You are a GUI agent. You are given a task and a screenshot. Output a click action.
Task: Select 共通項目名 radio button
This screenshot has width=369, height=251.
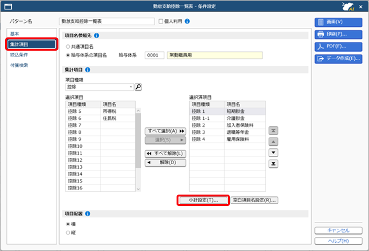coord(68,47)
